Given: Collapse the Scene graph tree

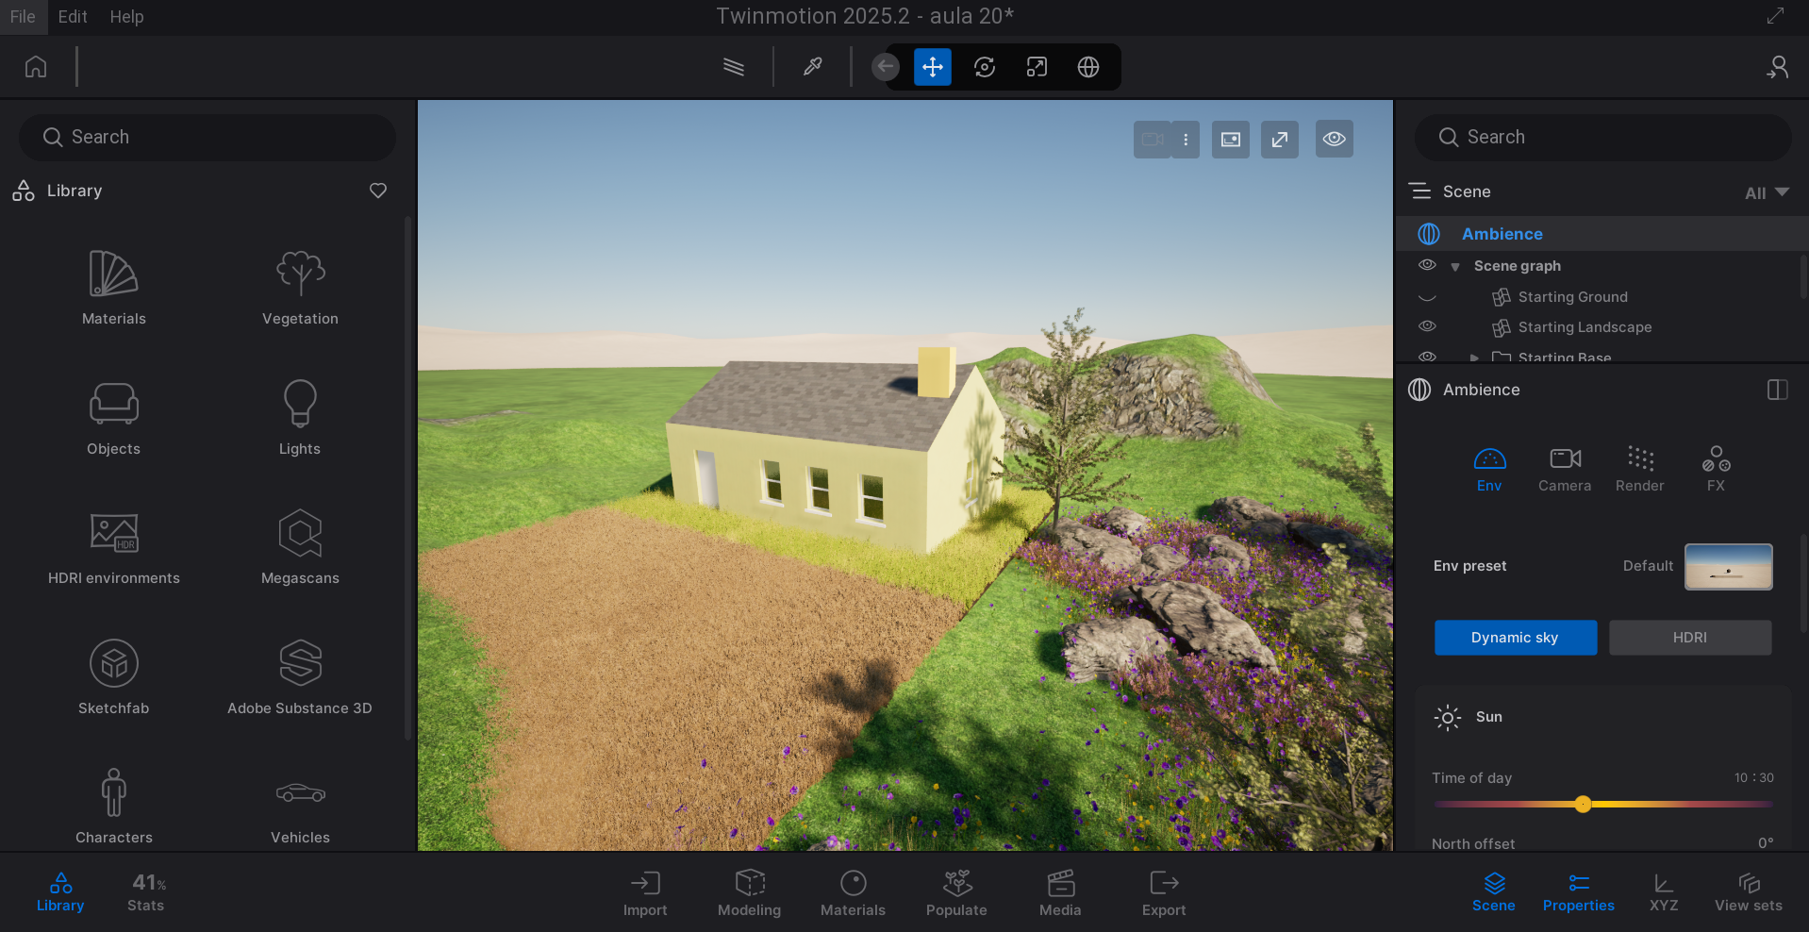Looking at the screenshot, I should pos(1455,267).
